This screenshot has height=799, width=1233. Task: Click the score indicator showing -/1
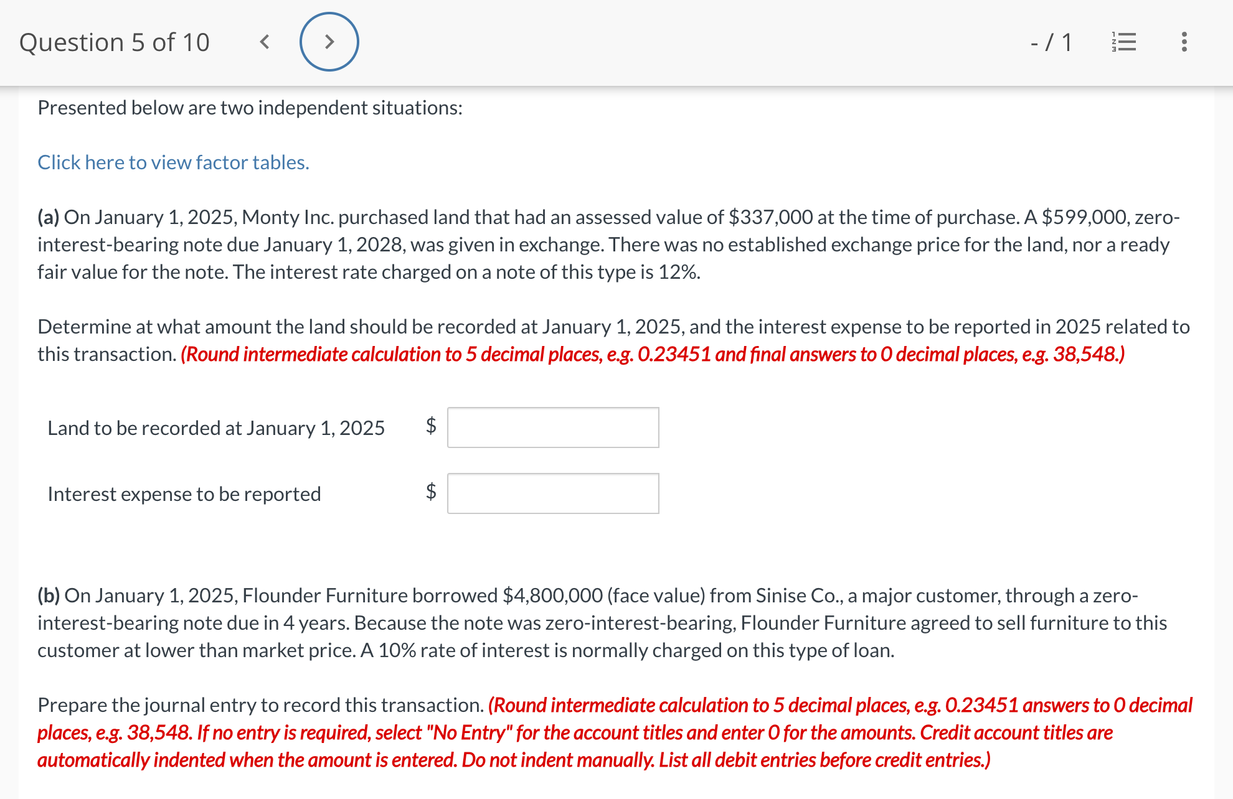1051,42
